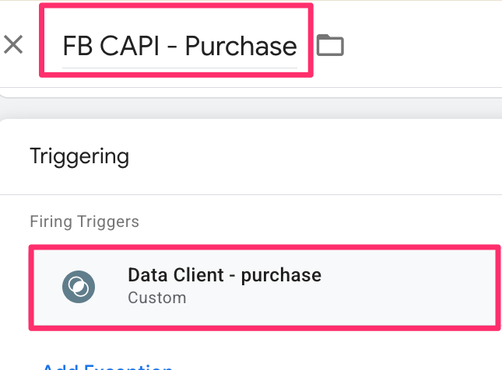Close the tag editor with the X icon
The width and height of the screenshot is (502, 370).
click(x=13, y=44)
